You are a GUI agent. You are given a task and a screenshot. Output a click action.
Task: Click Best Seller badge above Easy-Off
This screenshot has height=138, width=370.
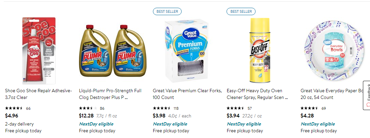(x=241, y=11)
